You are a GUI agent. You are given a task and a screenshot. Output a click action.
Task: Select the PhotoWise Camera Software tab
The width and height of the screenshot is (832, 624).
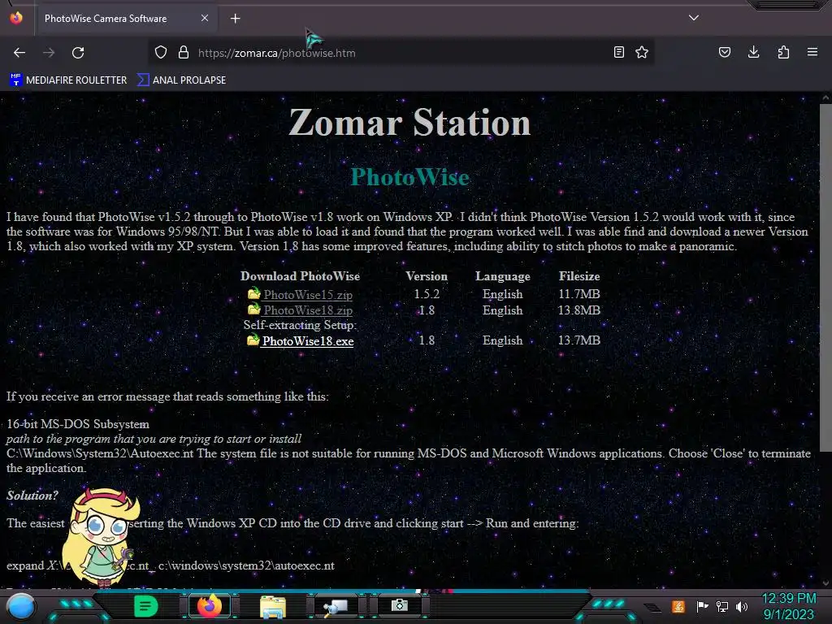[127, 19]
